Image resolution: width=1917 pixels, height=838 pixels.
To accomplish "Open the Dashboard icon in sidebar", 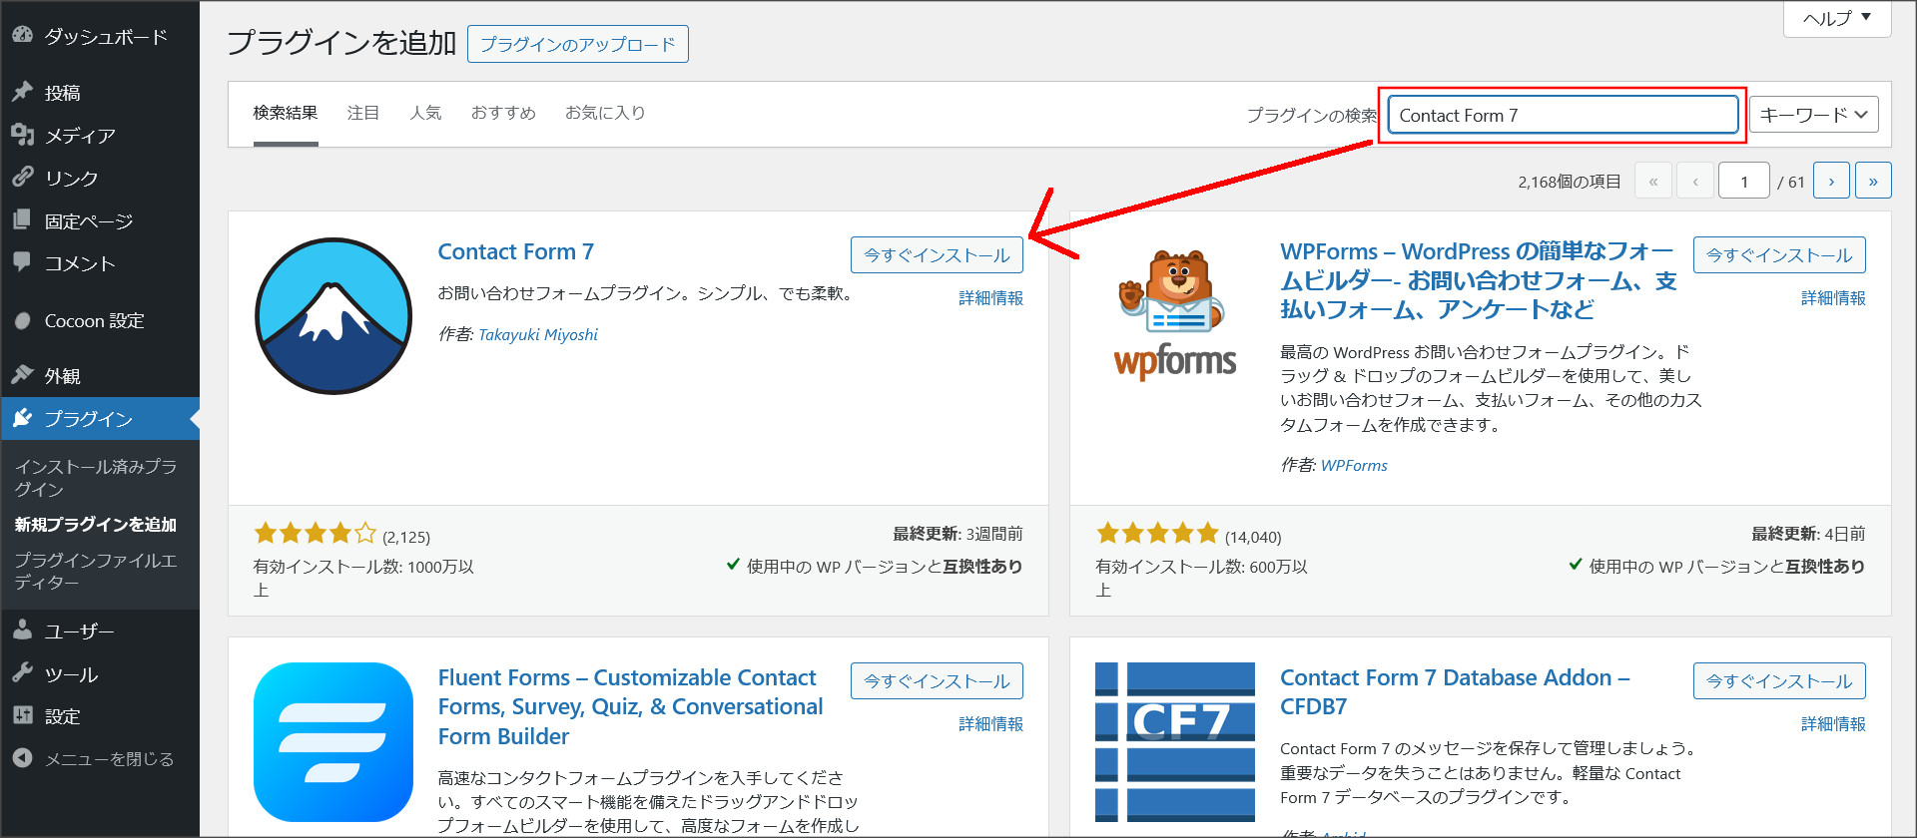I will pyautogui.click(x=23, y=35).
